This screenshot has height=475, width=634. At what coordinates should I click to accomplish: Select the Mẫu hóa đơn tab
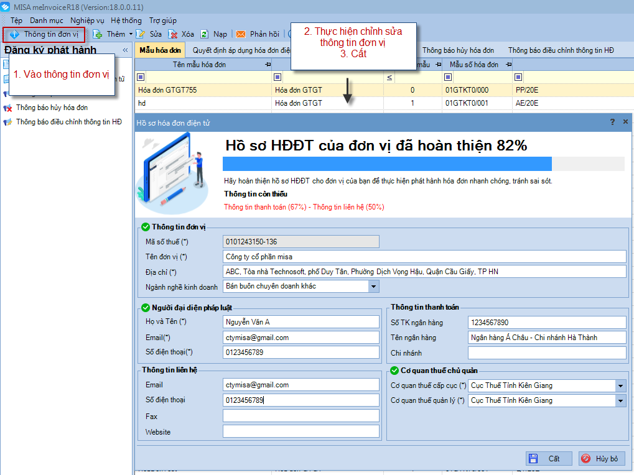(160, 50)
